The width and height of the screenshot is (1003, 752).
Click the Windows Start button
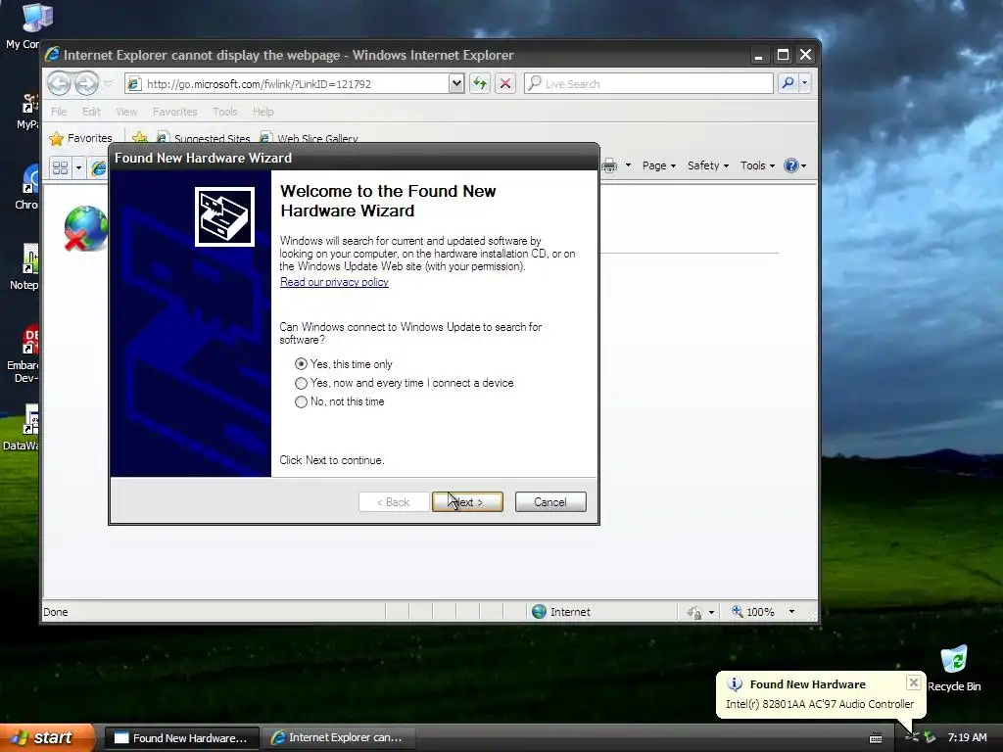46,737
